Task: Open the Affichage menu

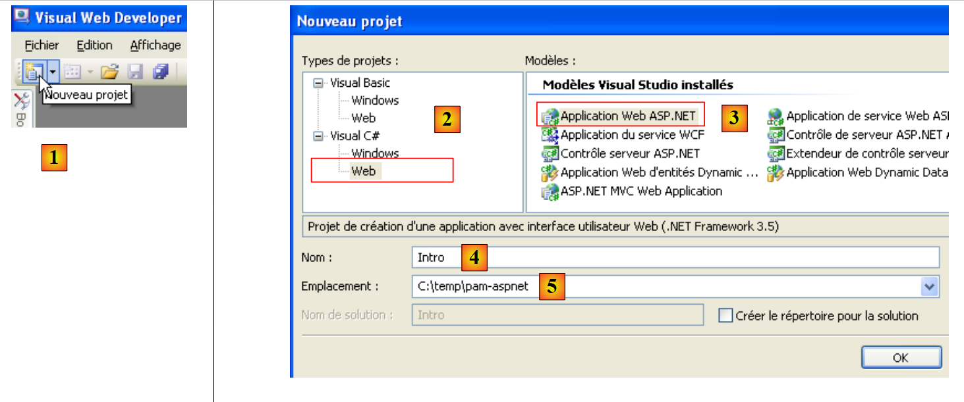Action: (155, 45)
